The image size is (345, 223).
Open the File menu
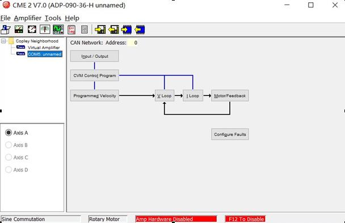coord(5,18)
